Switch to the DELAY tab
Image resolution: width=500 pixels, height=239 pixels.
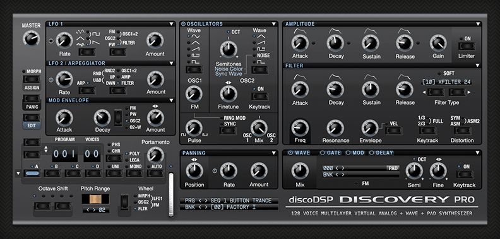[381, 153]
